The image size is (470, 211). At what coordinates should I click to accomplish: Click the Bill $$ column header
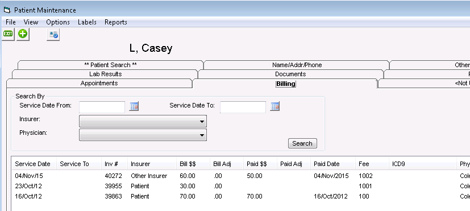pos(193,164)
